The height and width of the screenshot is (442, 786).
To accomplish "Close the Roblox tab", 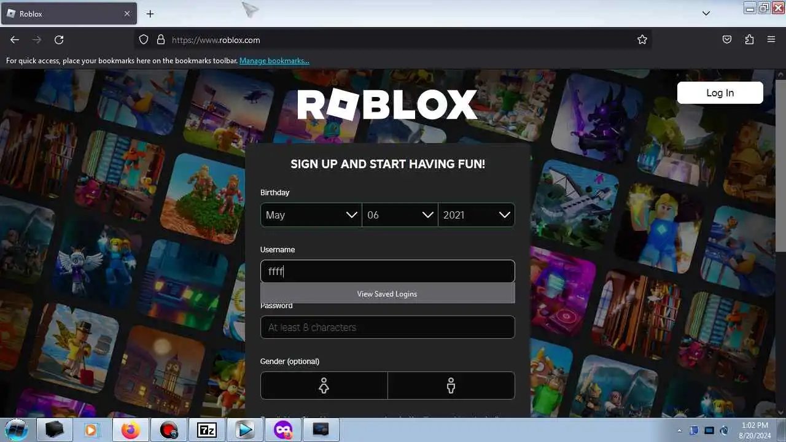I will (127, 14).
